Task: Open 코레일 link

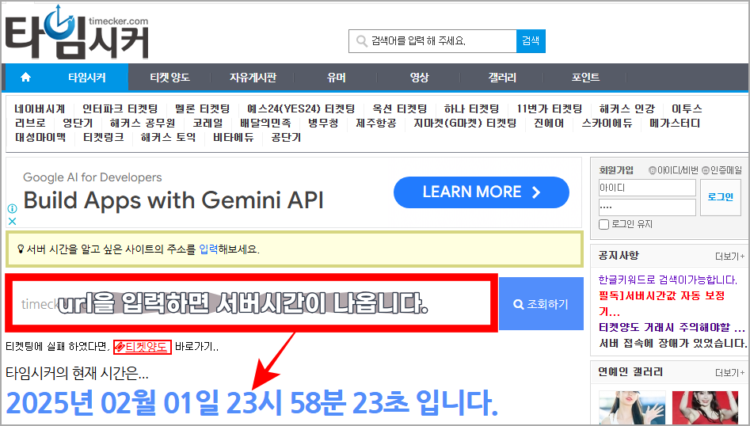Action: [207, 124]
